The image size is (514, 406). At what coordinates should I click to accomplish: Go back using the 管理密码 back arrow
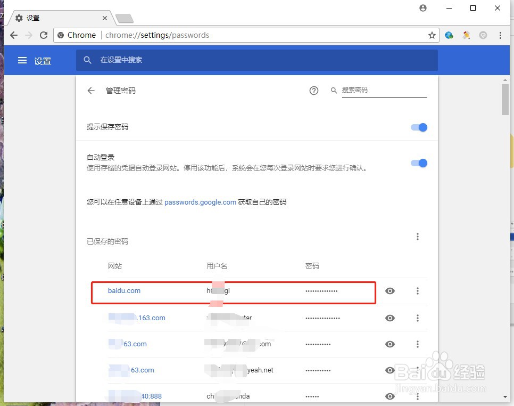(x=90, y=91)
